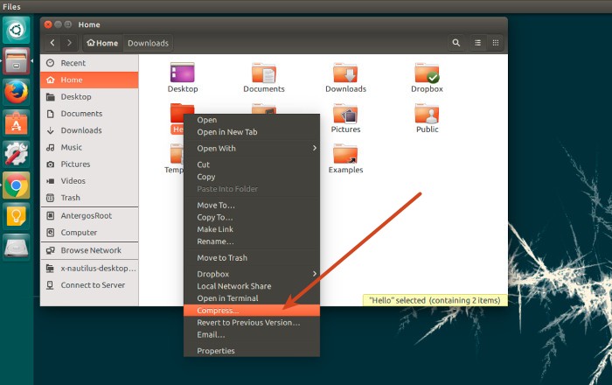Open AntergosRoot volume in sidebar
This screenshot has width=612, height=385.
(89, 215)
